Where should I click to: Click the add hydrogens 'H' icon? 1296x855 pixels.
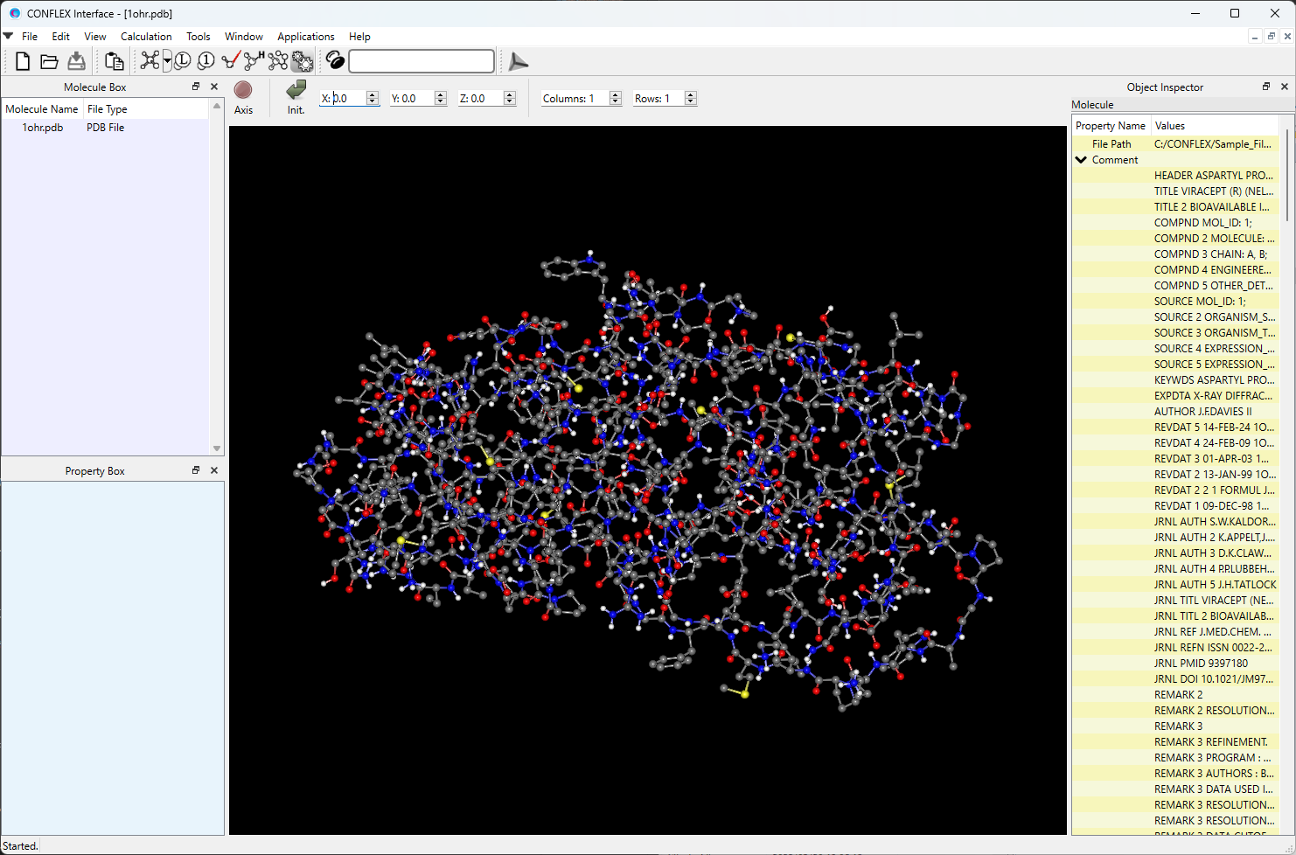point(254,61)
